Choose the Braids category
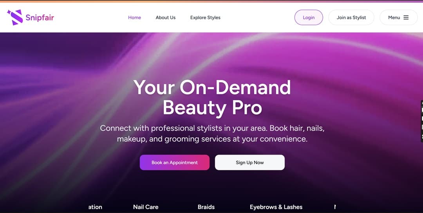The image size is (423, 213). coord(206,207)
